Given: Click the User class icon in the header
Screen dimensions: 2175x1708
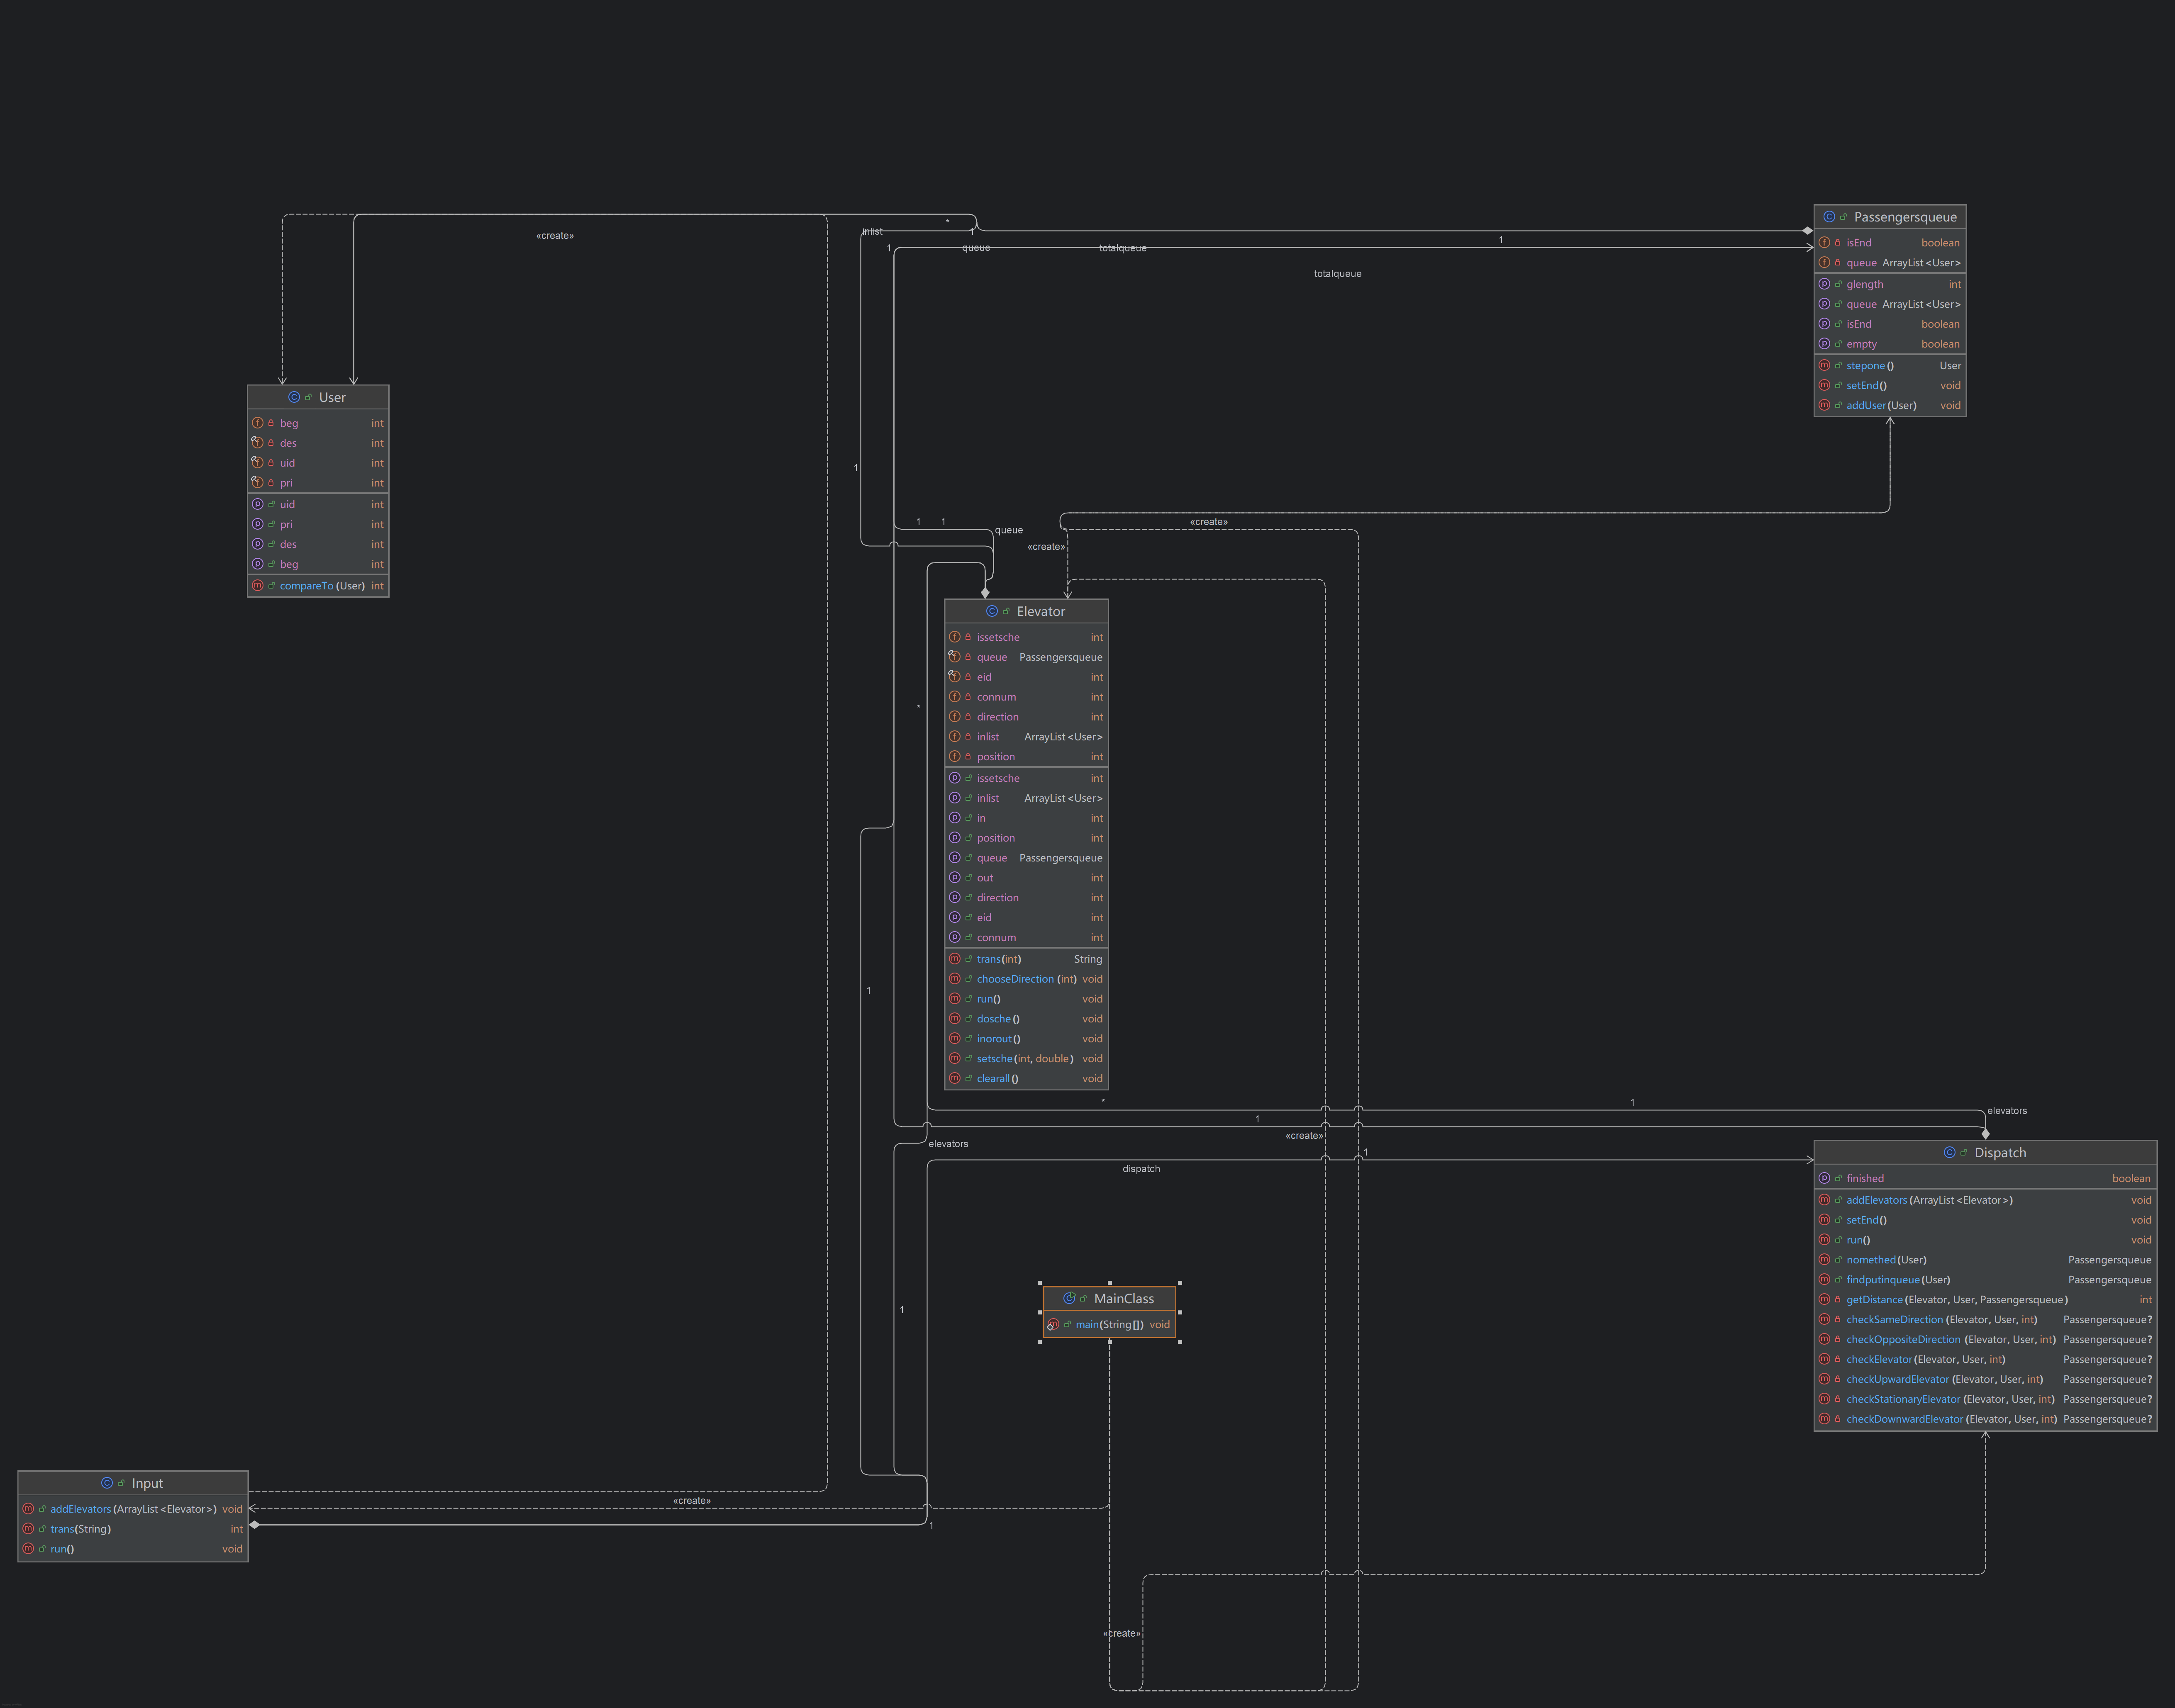Looking at the screenshot, I should pyautogui.click(x=294, y=397).
